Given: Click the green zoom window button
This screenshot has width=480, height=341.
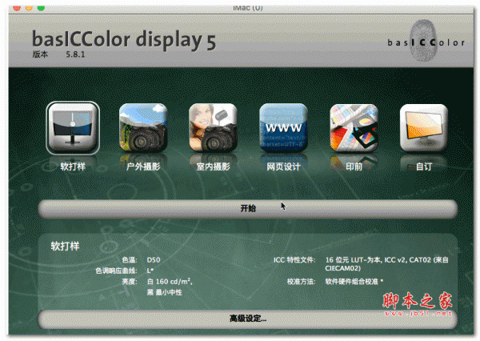Looking at the screenshot, I should 41,8.
